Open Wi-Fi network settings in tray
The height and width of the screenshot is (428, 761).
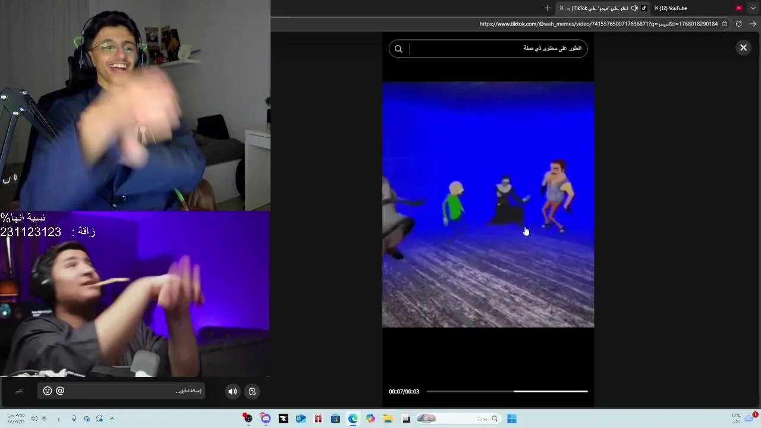click(43, 418)
